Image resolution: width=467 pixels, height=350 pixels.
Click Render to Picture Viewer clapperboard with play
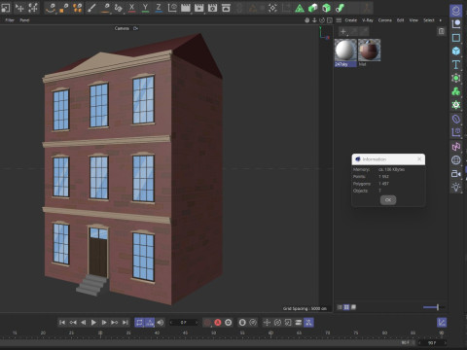pyautogui.click(x=198, y=8)
